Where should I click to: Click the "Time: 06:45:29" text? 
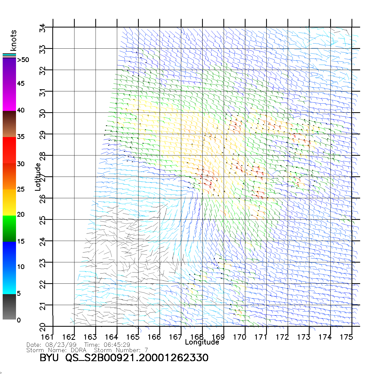107,345
